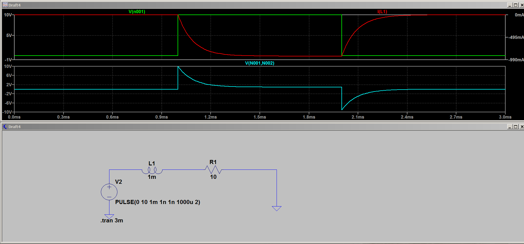Image resolution: width=524 pixels, height=244 pixels.
Task: Click the -990mA right axis label
Action: (x=516, y=60)
